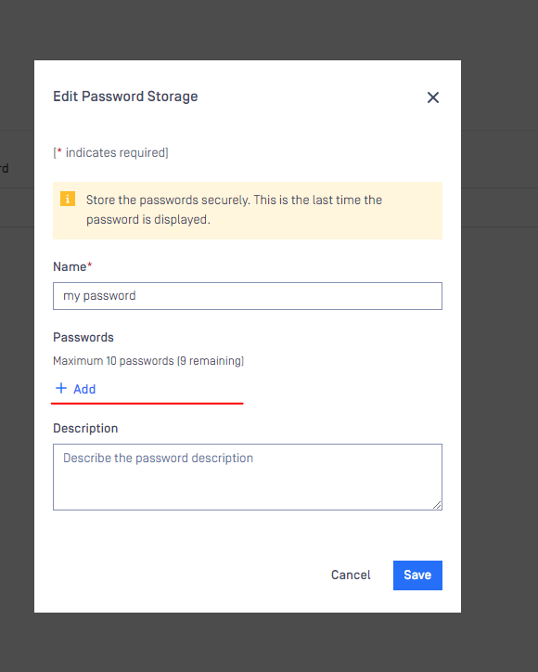Click the Edit Password Storage title

(x=125, y=97)
